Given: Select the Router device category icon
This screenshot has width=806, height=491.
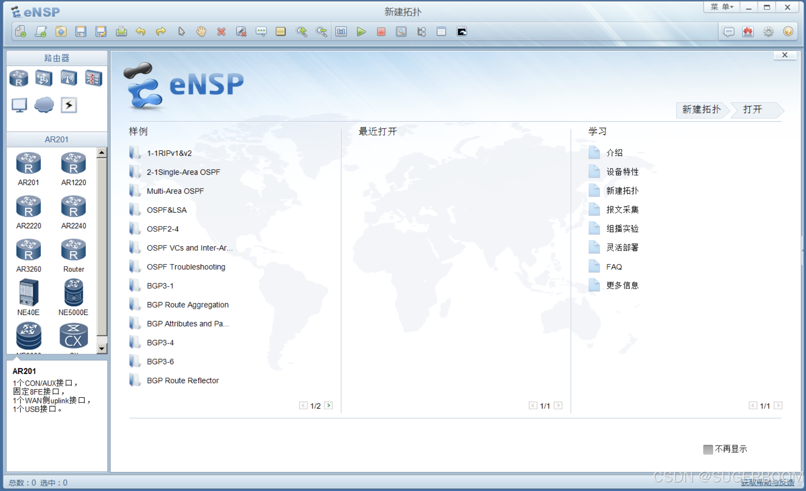Looking at the screenshot, I should pos(19,79).
